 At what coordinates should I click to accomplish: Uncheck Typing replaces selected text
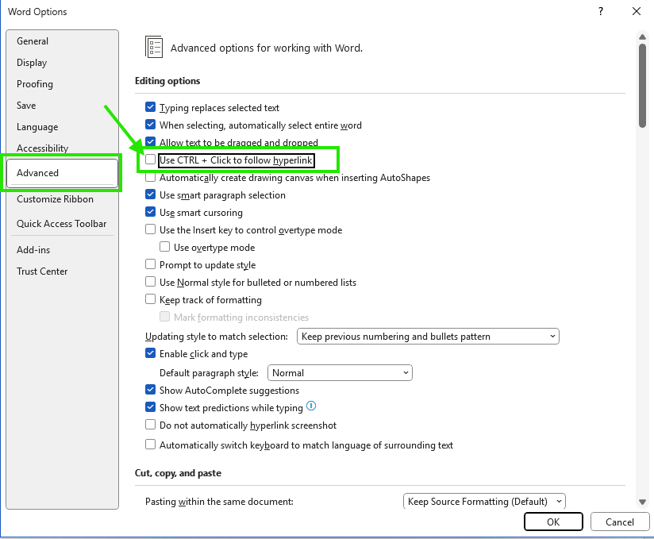[x=150, y=107]
